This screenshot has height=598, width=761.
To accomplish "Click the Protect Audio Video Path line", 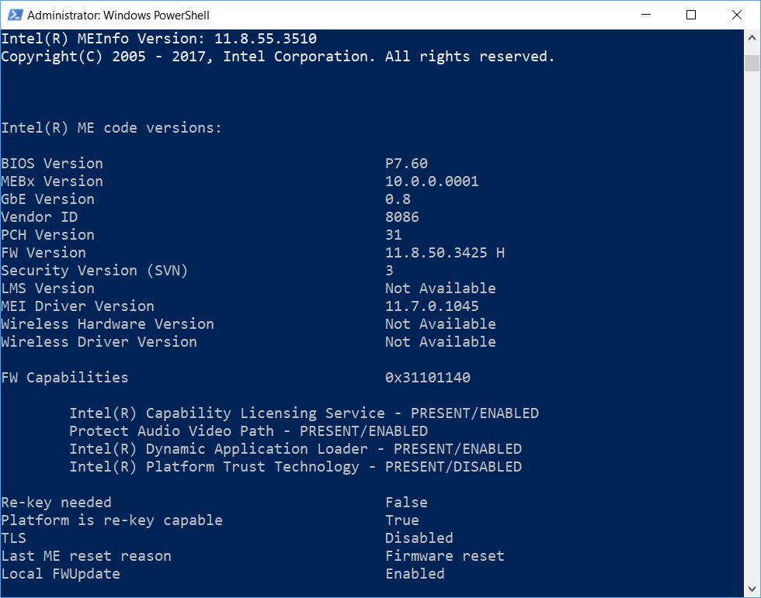I will pos(248,431).
